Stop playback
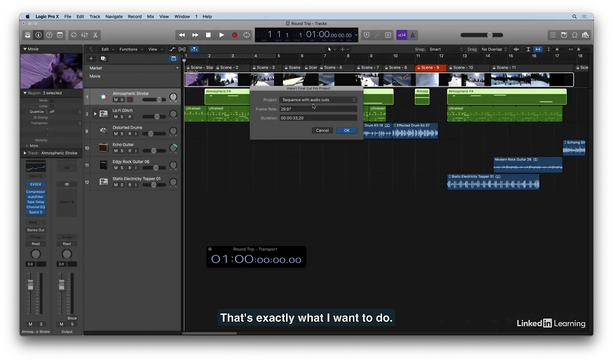 tap(208, 35)
